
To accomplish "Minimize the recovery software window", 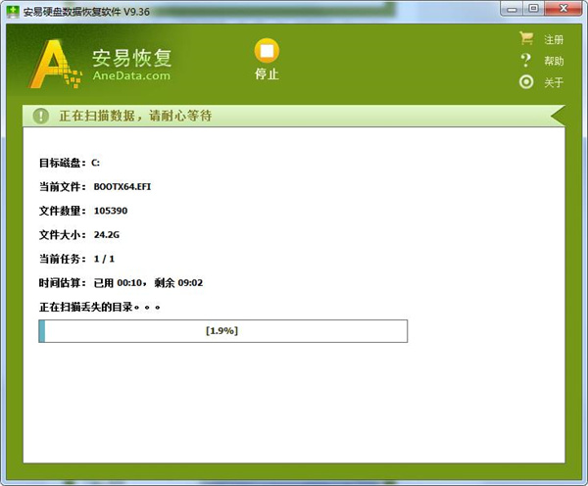I will pyautogui.click(x=512, y=9).
